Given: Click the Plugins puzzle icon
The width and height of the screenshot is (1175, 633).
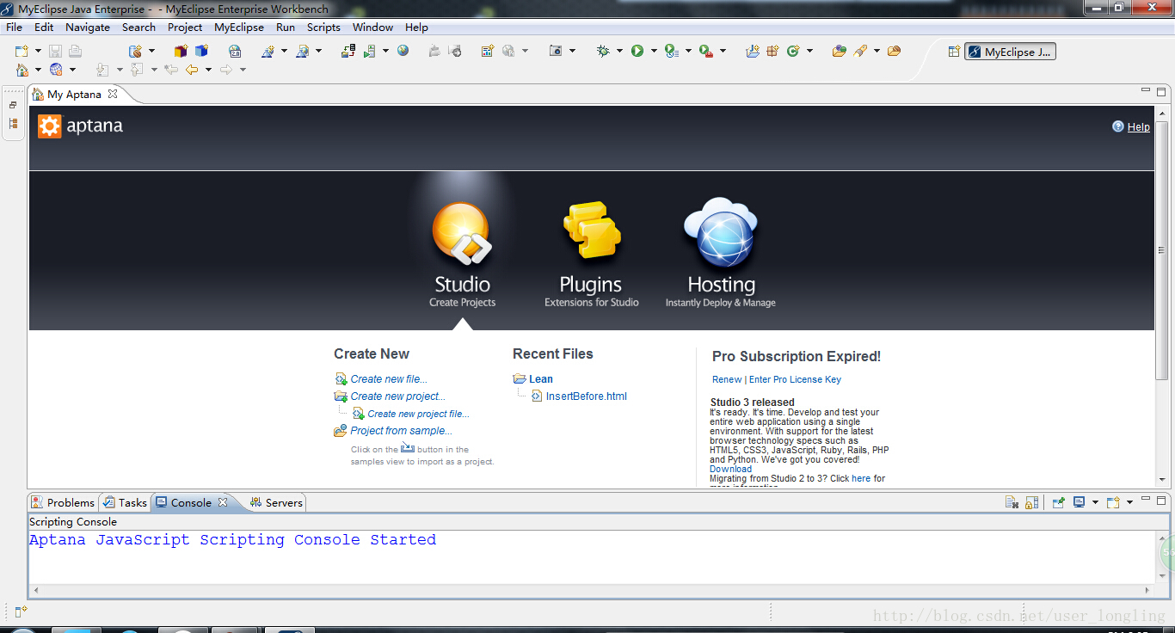Looking at the screenshot, I should click(x=592, y=230).
